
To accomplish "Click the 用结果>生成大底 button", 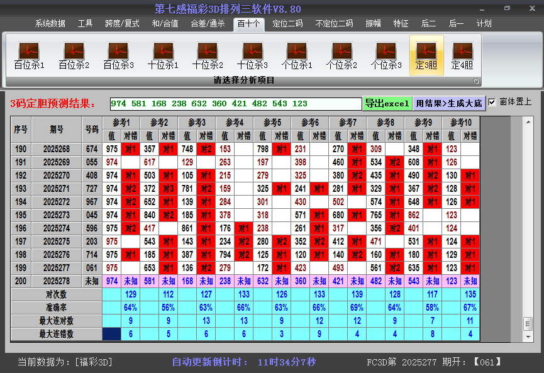I will [450, 102].
